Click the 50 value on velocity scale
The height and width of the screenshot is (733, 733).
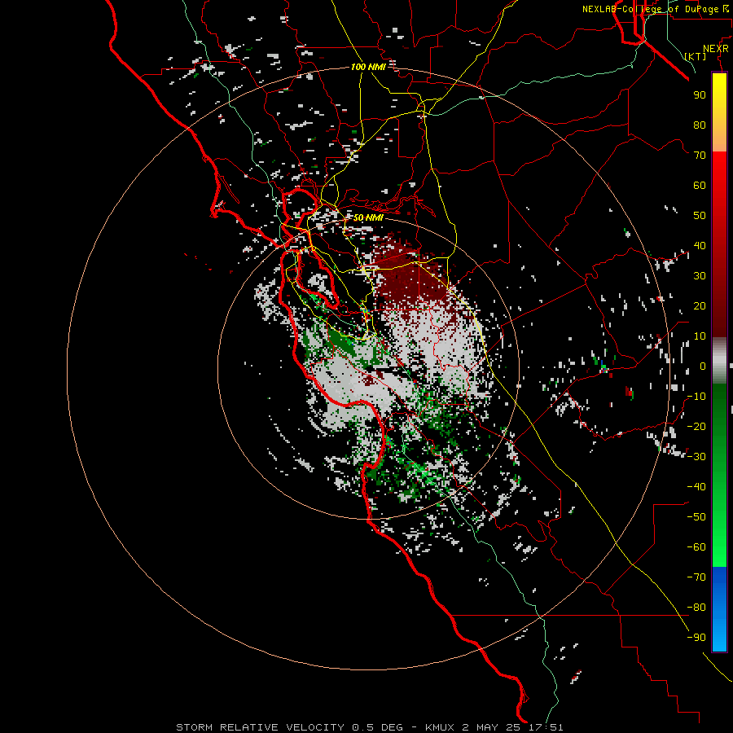pyautogui.click(x=700, y=216)
